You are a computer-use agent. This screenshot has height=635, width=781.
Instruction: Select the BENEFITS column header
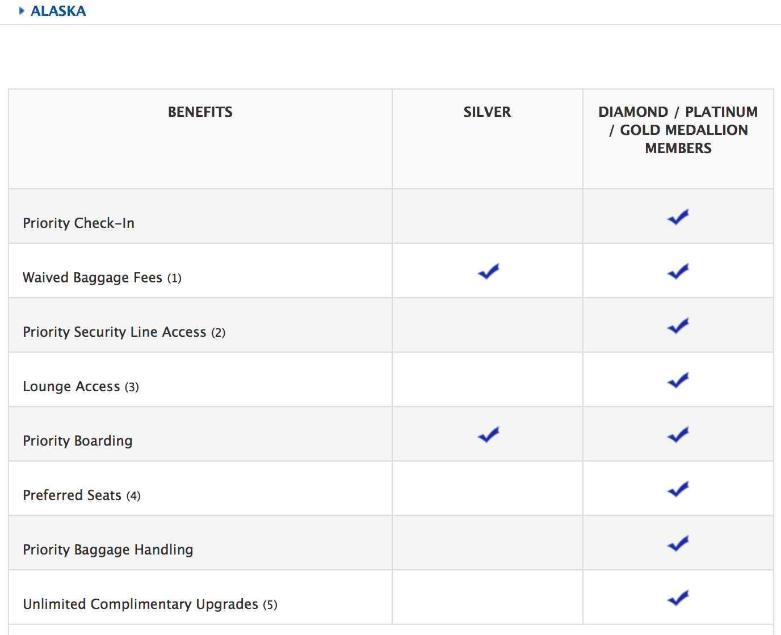coord(200,112)
